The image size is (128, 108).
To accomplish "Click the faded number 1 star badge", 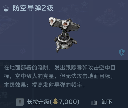I will [x=122, y=5].
